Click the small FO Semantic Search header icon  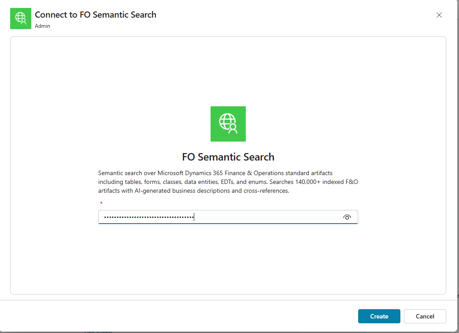point(21,19)
